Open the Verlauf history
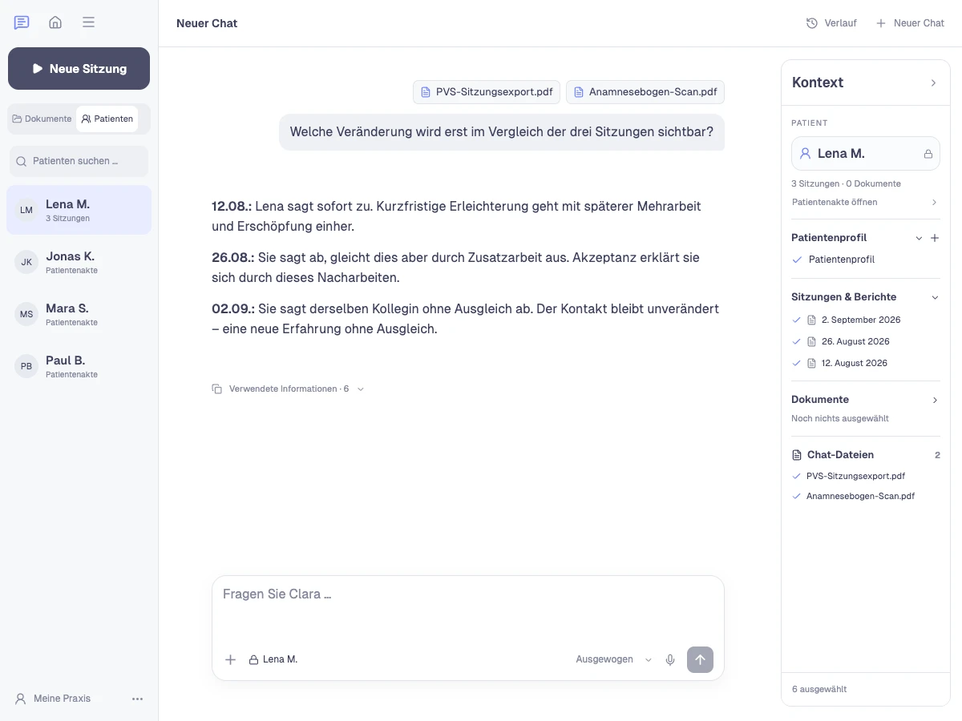962x721 pixels. (831, 23)
